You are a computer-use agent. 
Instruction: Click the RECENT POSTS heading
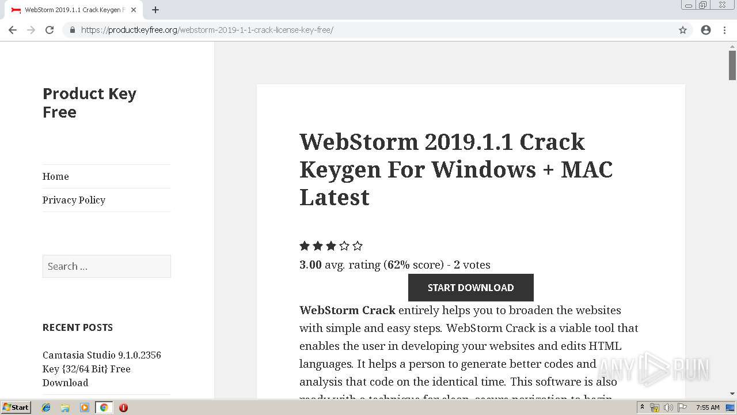tap(78, 327)
